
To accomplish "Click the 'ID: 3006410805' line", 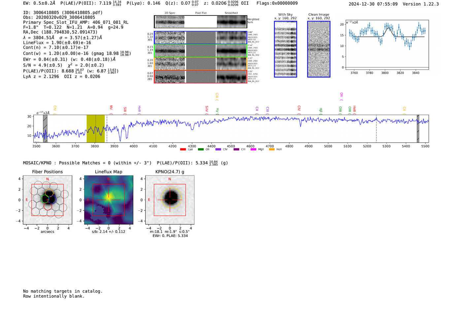I will point(63,13).
